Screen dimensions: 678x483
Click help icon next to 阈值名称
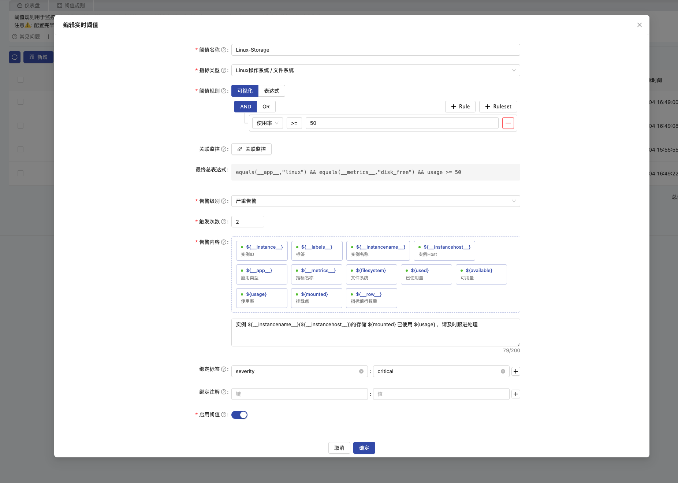(x=224, y=50)
